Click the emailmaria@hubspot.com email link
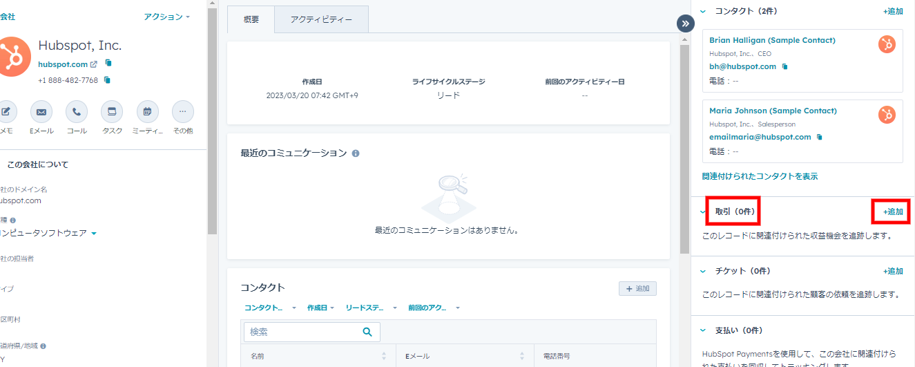 pyautogui.click(x=760, y=137)
